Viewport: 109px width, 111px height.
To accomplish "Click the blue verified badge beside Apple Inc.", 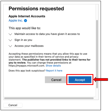I will point(26,21).
